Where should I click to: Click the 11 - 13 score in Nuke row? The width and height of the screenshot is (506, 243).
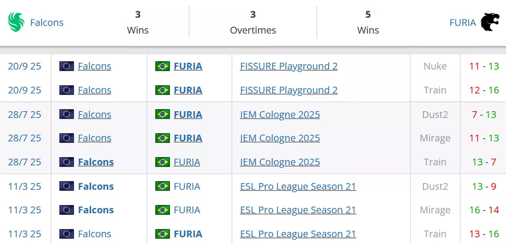point(484,66)
